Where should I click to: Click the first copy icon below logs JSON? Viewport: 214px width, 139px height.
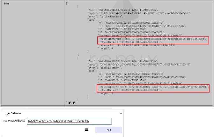69,103
